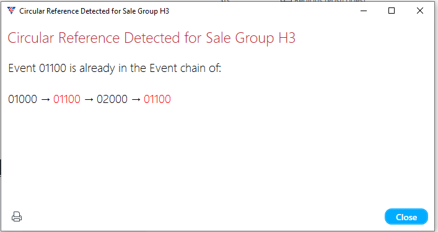Click the blue Close button
Image resolution: width=438 pixels, height=232 pixels.
click(406, 217)
